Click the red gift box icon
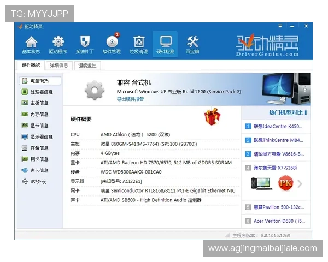The height and width of the screenshot is (262, 328). (212, 116)
